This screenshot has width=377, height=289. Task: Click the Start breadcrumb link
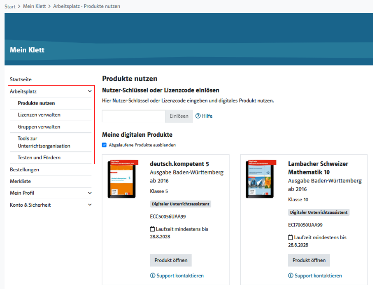[10, 7]
